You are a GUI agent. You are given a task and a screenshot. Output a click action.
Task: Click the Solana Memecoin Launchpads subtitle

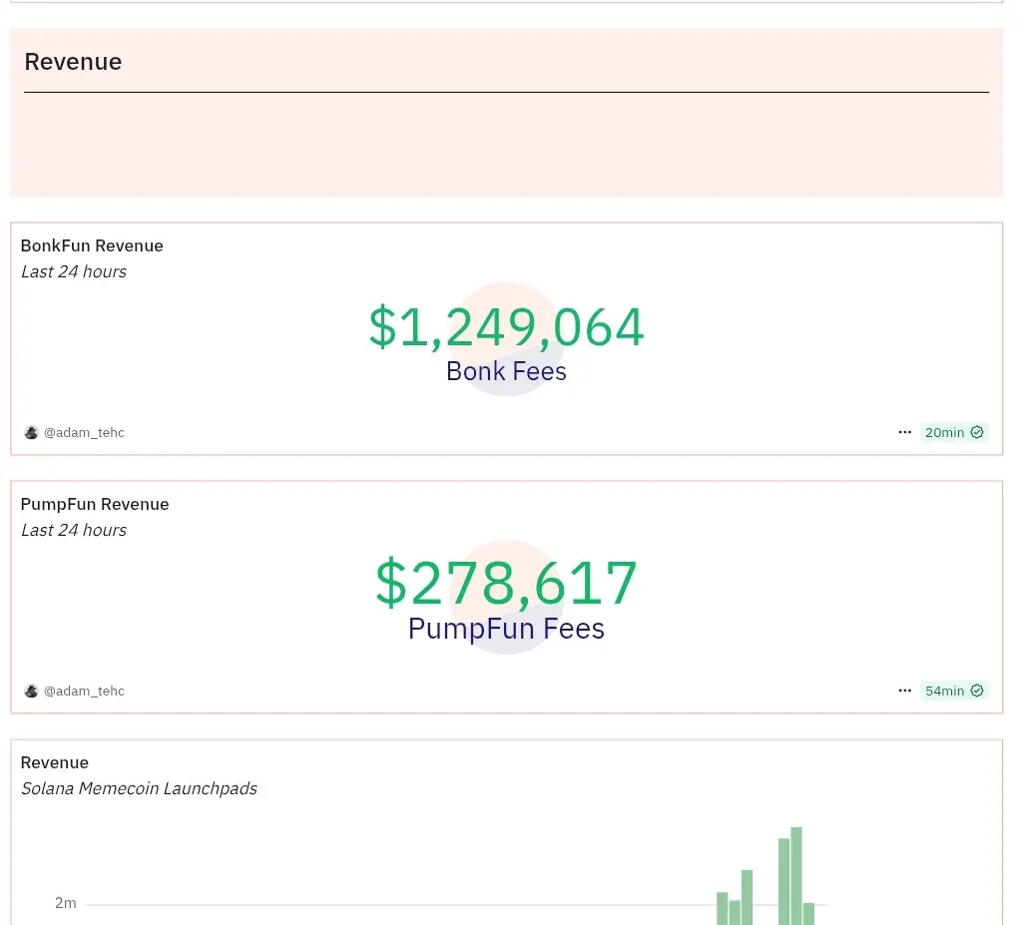pyautogui.click(x=140, y=788)
